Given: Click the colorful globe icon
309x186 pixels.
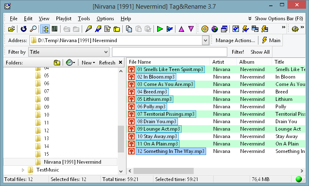Looking at the screenshot, I should click(x=214, y=29).
